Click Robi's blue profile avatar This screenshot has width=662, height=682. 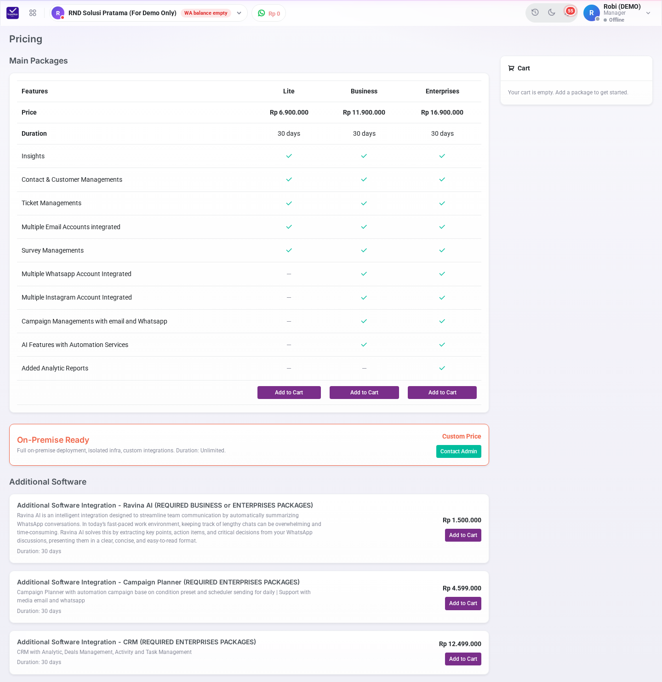click(592, 13)
